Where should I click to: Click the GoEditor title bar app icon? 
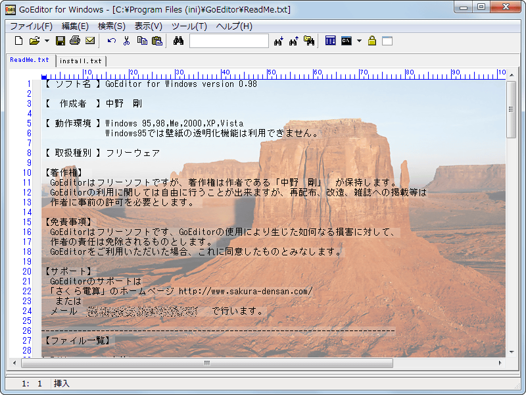point(11,9)
